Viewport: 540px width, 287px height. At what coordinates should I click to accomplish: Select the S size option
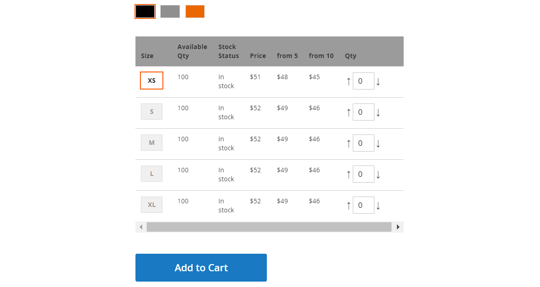click(x=152, y=112)
